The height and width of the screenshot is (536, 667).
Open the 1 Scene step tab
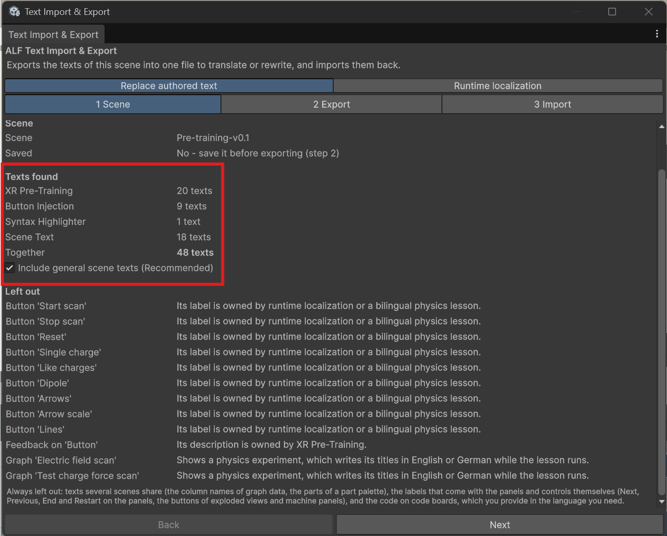(113, 104)
